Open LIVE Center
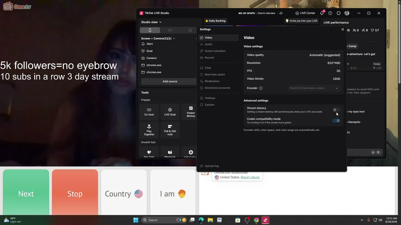401x225 pixels. coord(305,13)
